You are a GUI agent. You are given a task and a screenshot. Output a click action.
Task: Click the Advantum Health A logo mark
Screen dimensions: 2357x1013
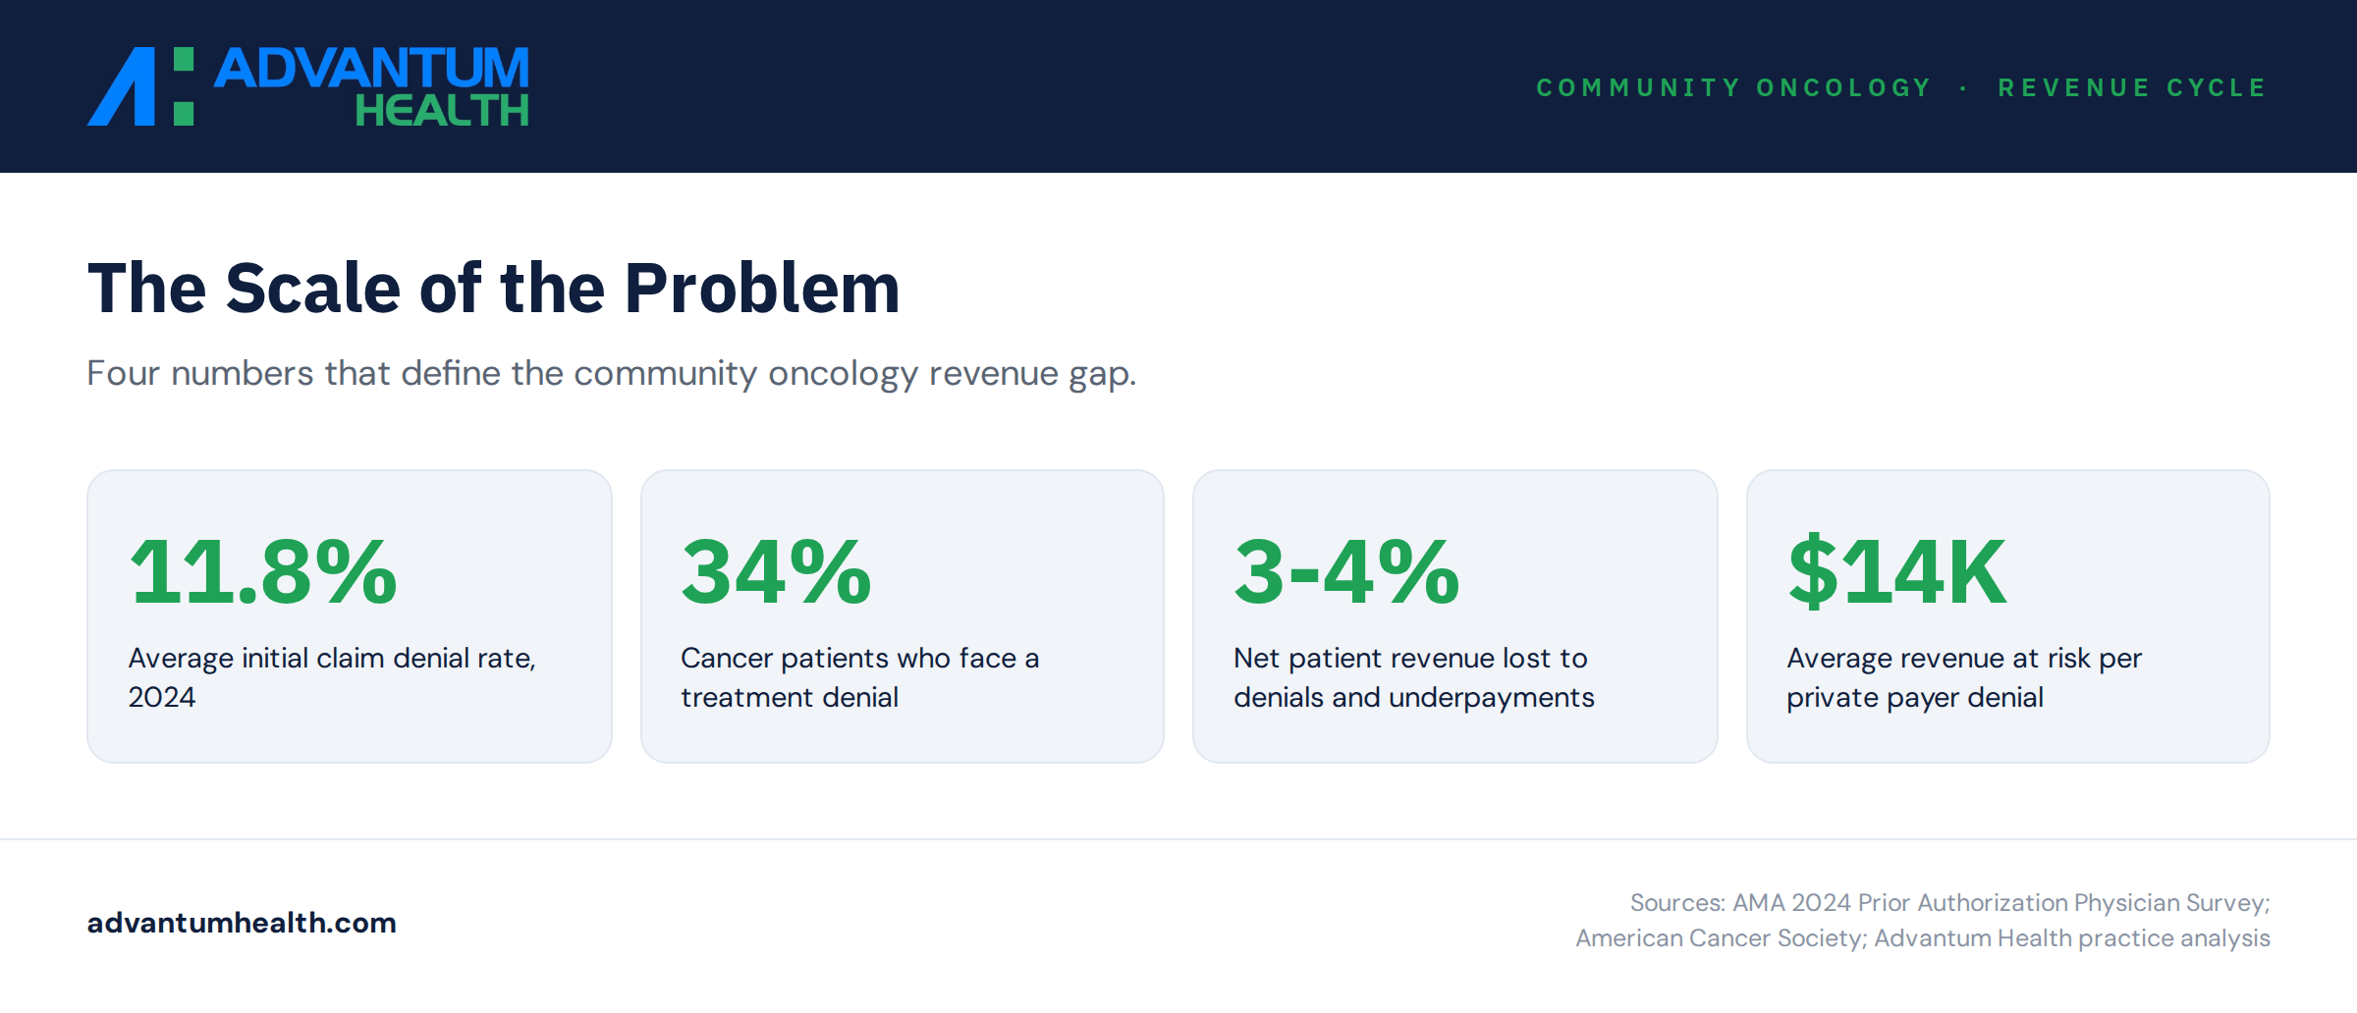click(x=140, y=86)
